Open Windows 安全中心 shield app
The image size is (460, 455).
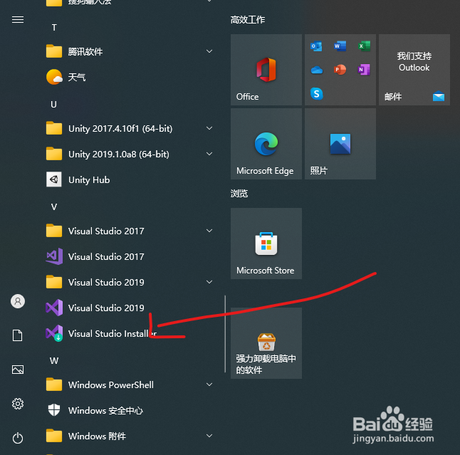(129, 410)
